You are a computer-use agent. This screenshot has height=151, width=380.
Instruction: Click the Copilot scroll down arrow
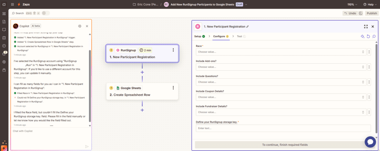(90, 125)
